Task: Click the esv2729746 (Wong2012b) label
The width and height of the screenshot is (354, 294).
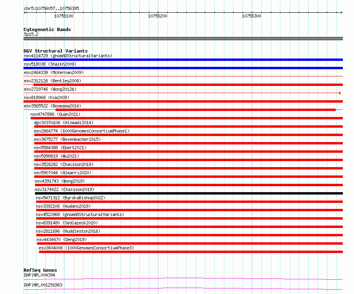Action: click(50, 89)
